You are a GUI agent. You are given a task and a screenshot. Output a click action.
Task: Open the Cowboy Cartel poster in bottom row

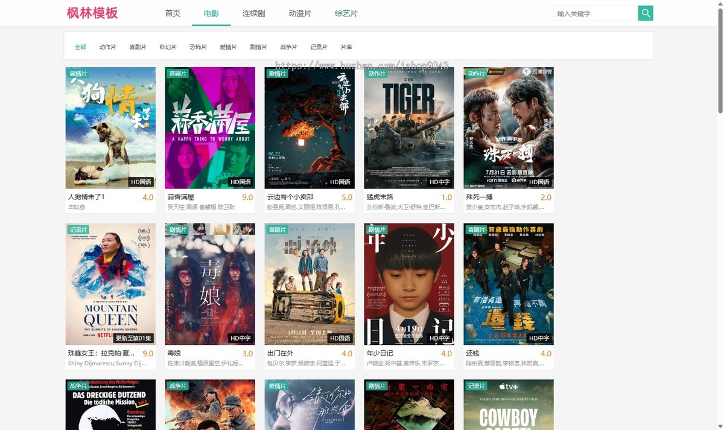[509, 405]
